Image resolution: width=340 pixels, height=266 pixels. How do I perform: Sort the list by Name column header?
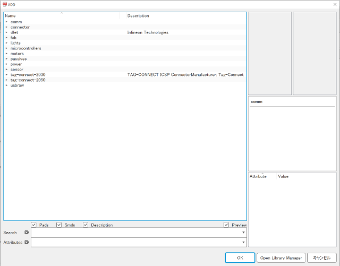62,15
